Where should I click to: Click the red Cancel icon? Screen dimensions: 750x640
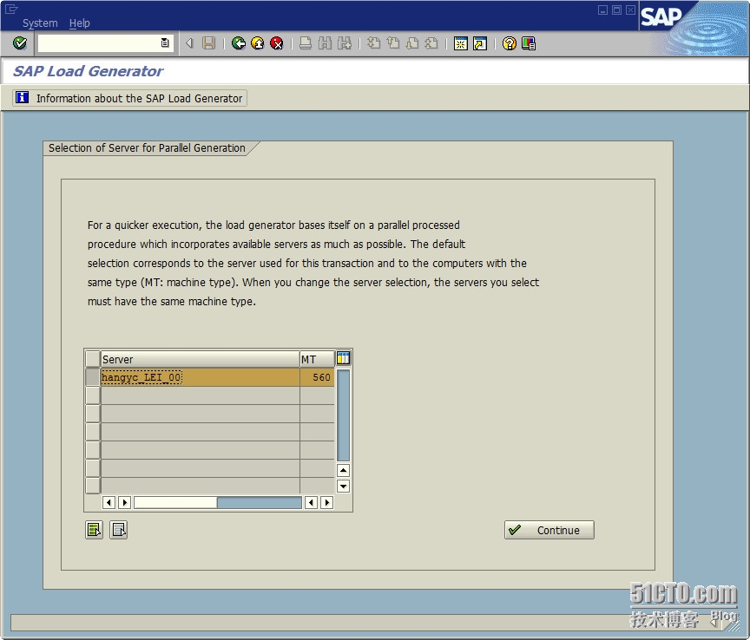[276, 43]
